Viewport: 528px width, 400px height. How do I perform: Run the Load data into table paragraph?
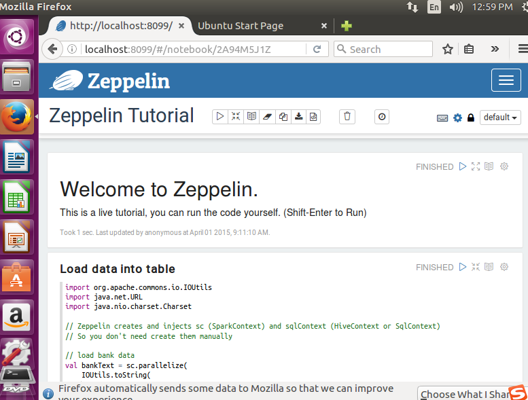(463, 267)
